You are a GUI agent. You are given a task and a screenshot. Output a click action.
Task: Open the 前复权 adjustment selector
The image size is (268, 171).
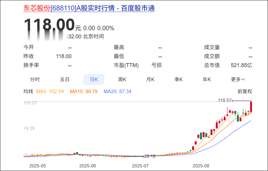(245, 91)
